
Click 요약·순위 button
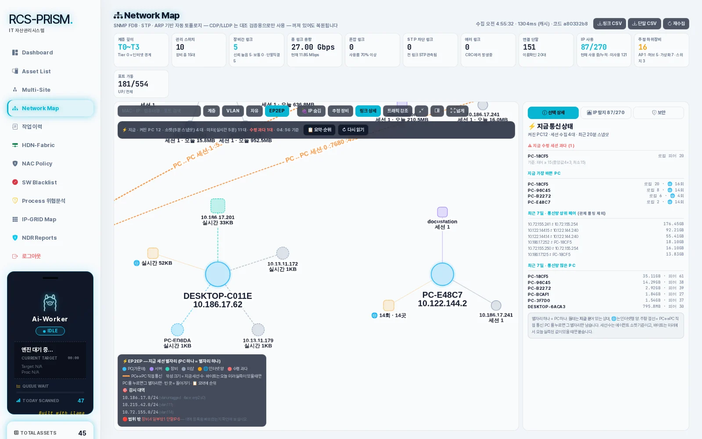click(319, 130)
